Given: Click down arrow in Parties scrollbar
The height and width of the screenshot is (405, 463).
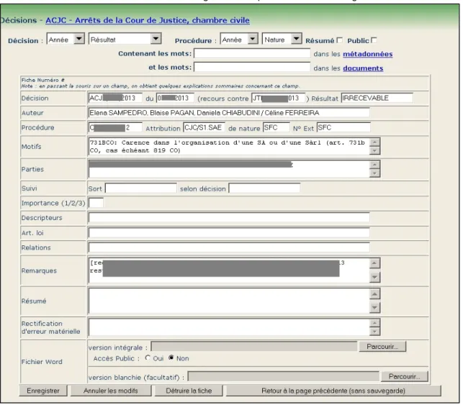Looking at the screenshot, I should (374, 173).
